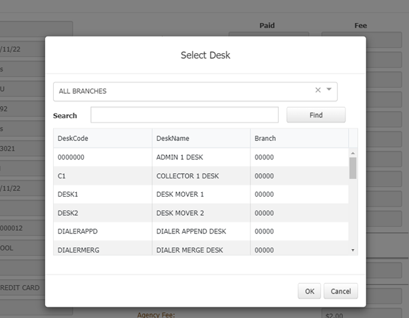The width and height of the screenshot is (409, 318).
Task: Sort by Branch column header
Action: 300,138
